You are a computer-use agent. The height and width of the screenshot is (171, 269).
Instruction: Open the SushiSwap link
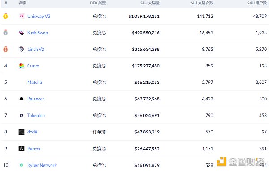(x=38, y=33)
